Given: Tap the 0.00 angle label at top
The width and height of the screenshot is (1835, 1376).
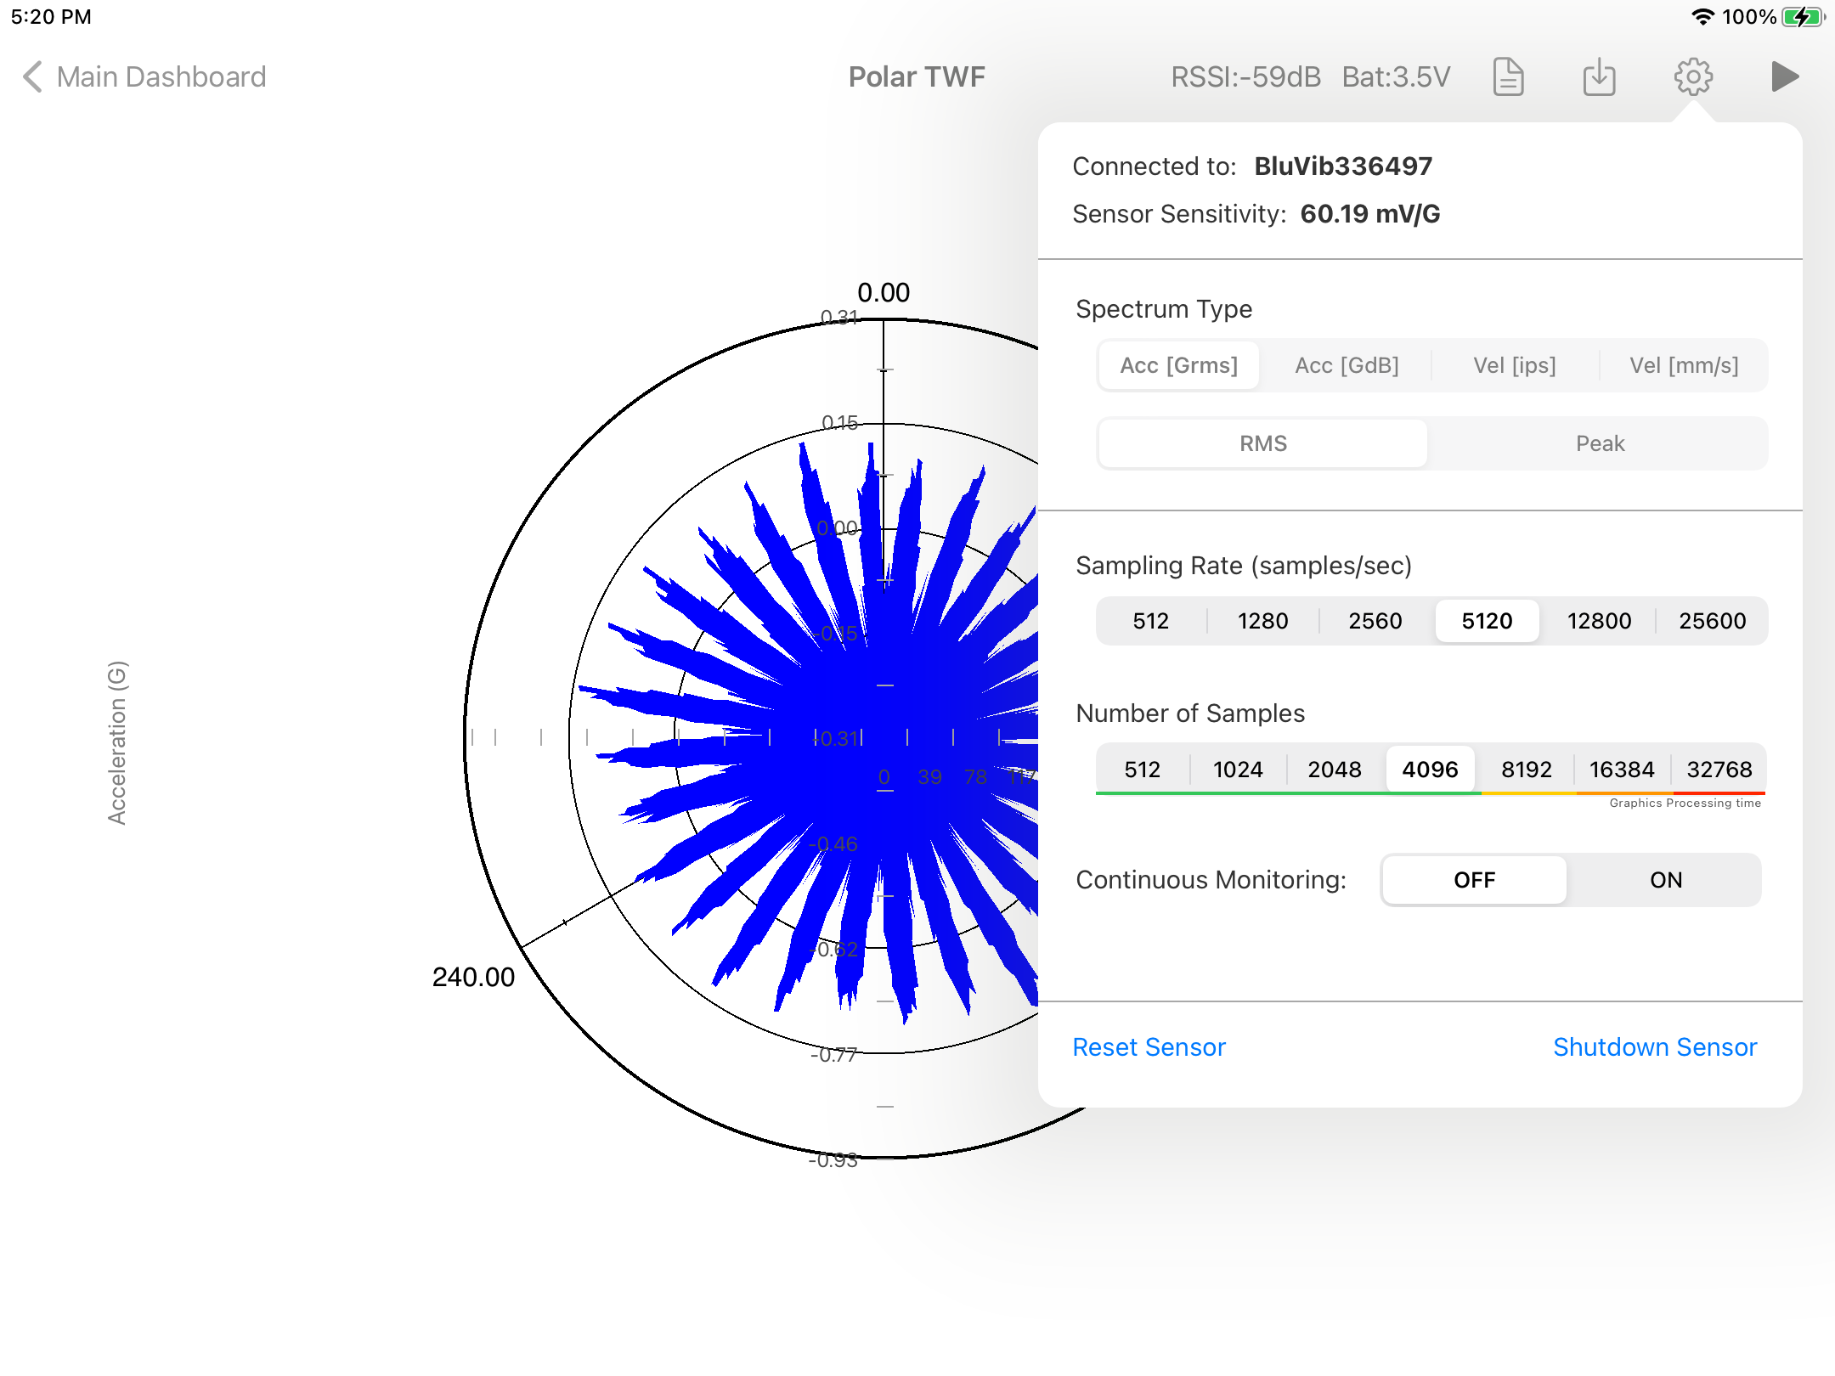Looking at the screenshot, I should point(884,292).
